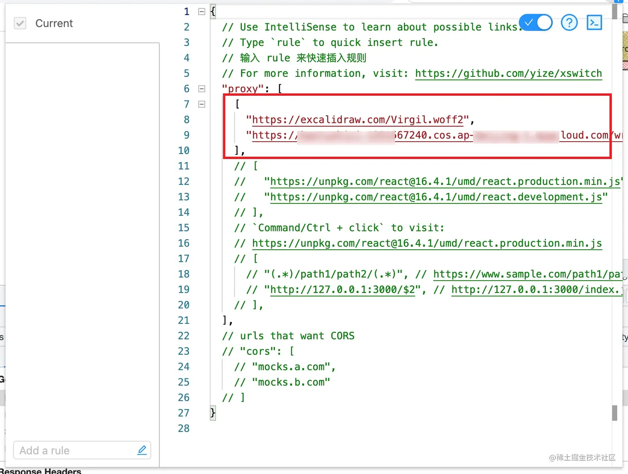Image resolution: width=628 pixels, height=474 pixels.
Task: Open the 127.0.0.1:3000/$2 link
Action: (343, 290)
